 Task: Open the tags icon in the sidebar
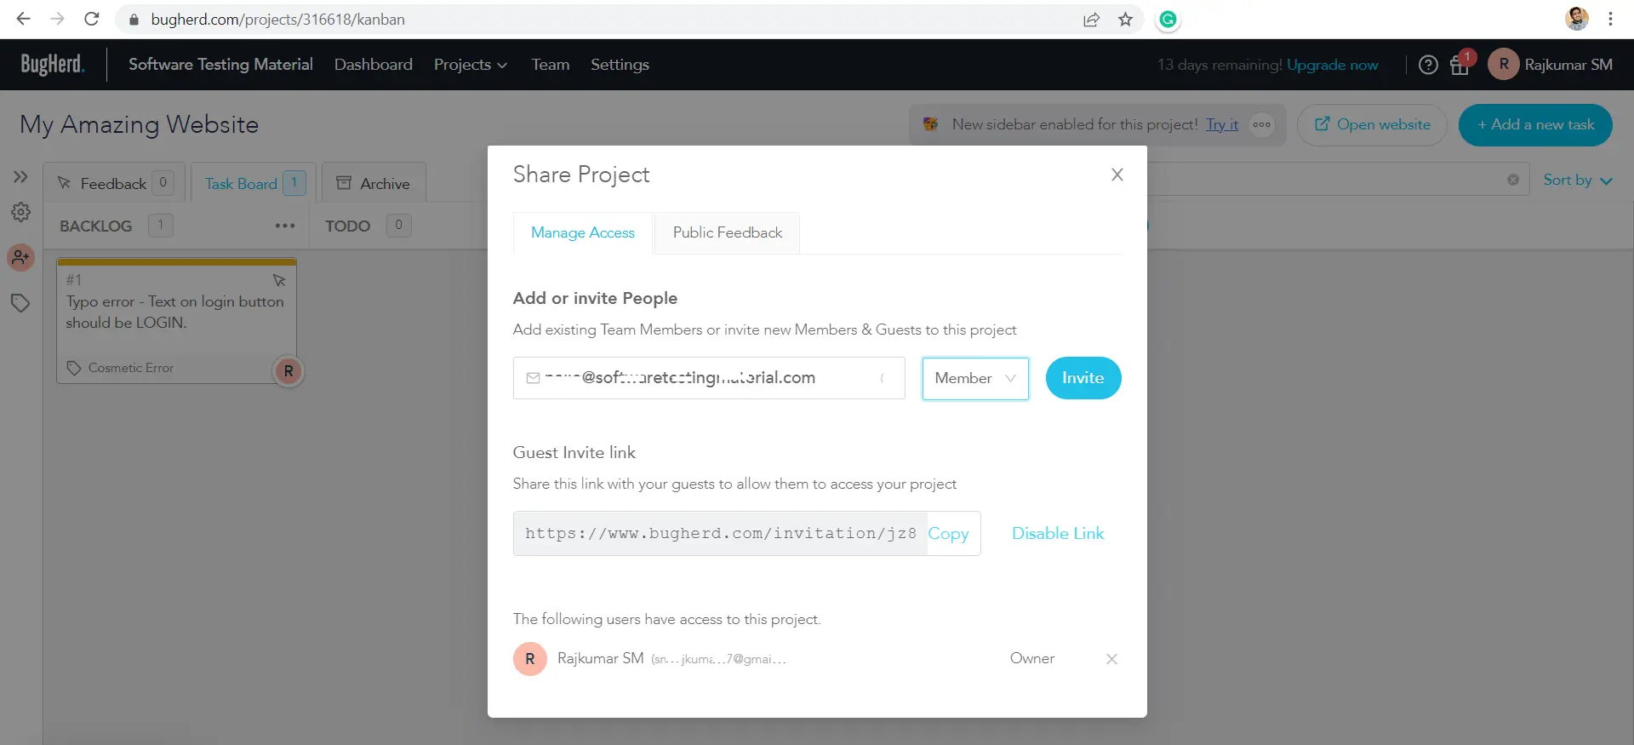click(x=20, y=303)
